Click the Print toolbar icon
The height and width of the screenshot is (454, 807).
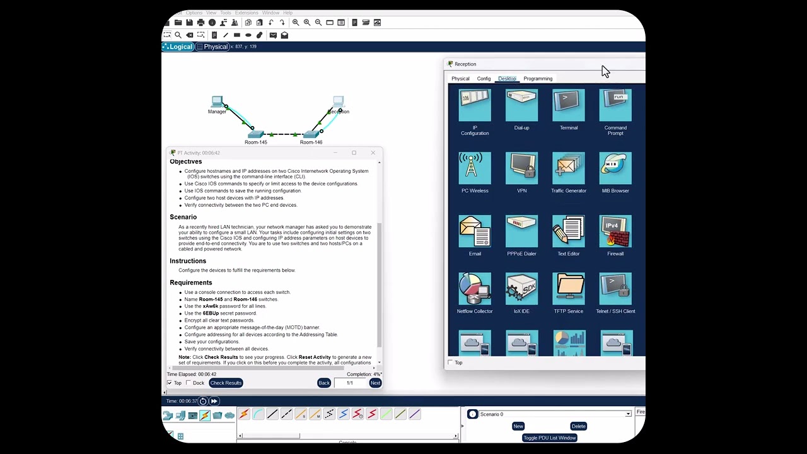click(x=200, y=23)
